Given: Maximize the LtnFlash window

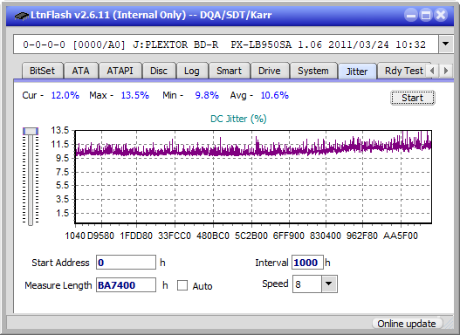Looking at the screenshot, I should pos(426,15).
